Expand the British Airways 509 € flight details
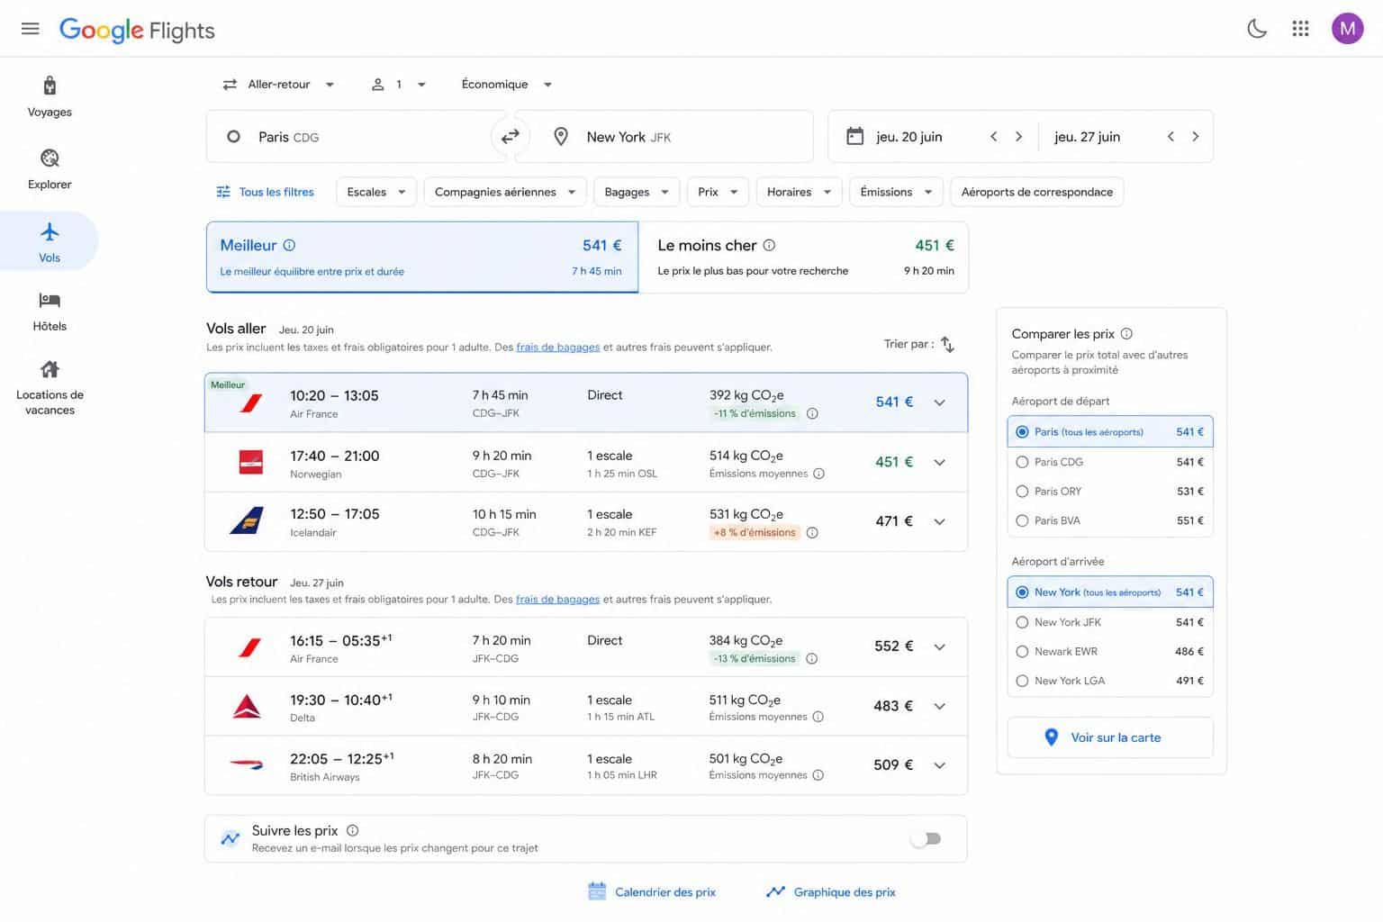 939,765
